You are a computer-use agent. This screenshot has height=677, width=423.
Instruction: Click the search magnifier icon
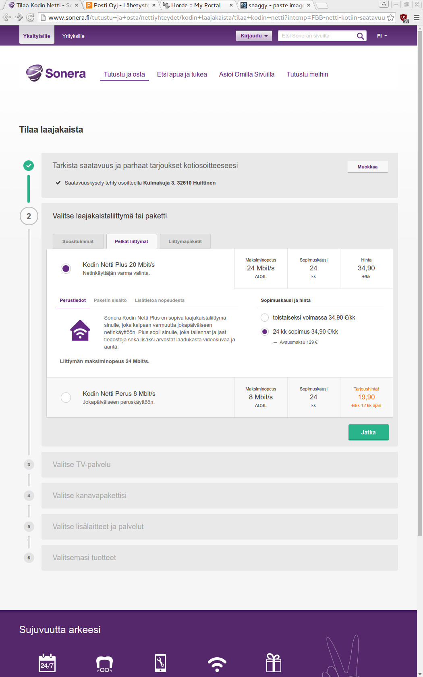point(360,36)
